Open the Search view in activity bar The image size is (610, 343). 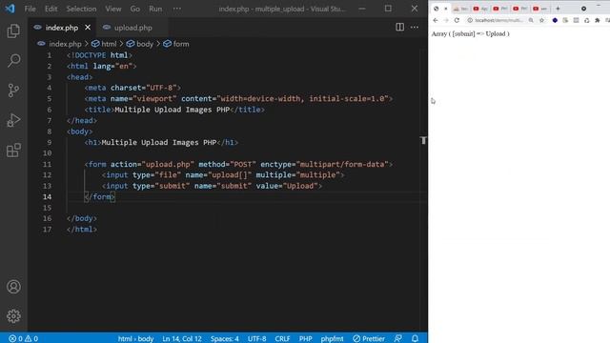(13, 60)
